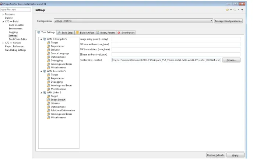Click the ZI base address field
253x161 pixels.
176,54
